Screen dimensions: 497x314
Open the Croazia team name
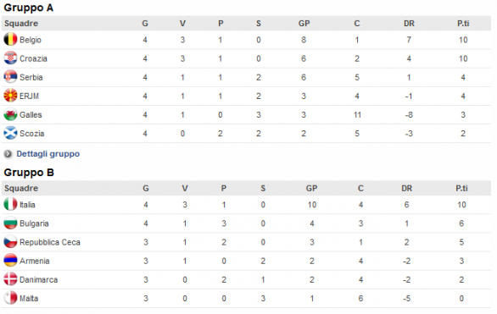click(33, 58)
